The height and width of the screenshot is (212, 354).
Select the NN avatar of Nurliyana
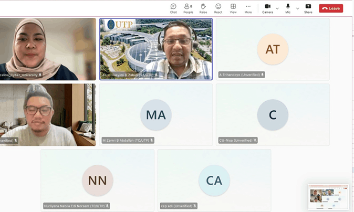point(98,181)
